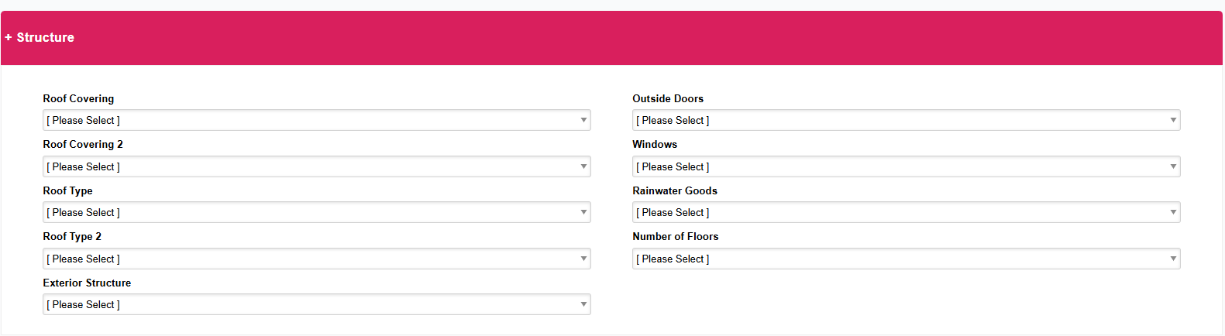
Task: Open the Rainwater Goods dropdown
Action: click(x=906, y=212)
